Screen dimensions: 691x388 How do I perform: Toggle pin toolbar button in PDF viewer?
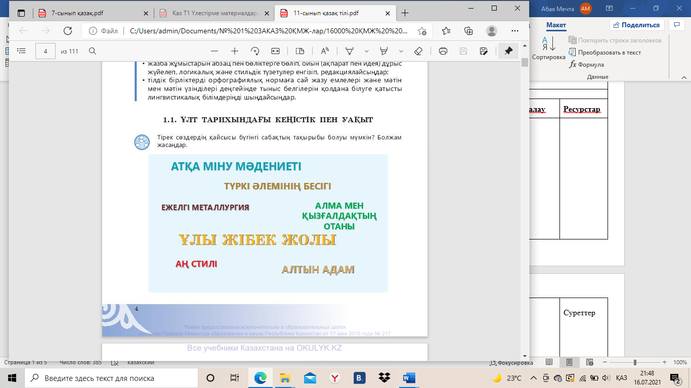point(508,51)
